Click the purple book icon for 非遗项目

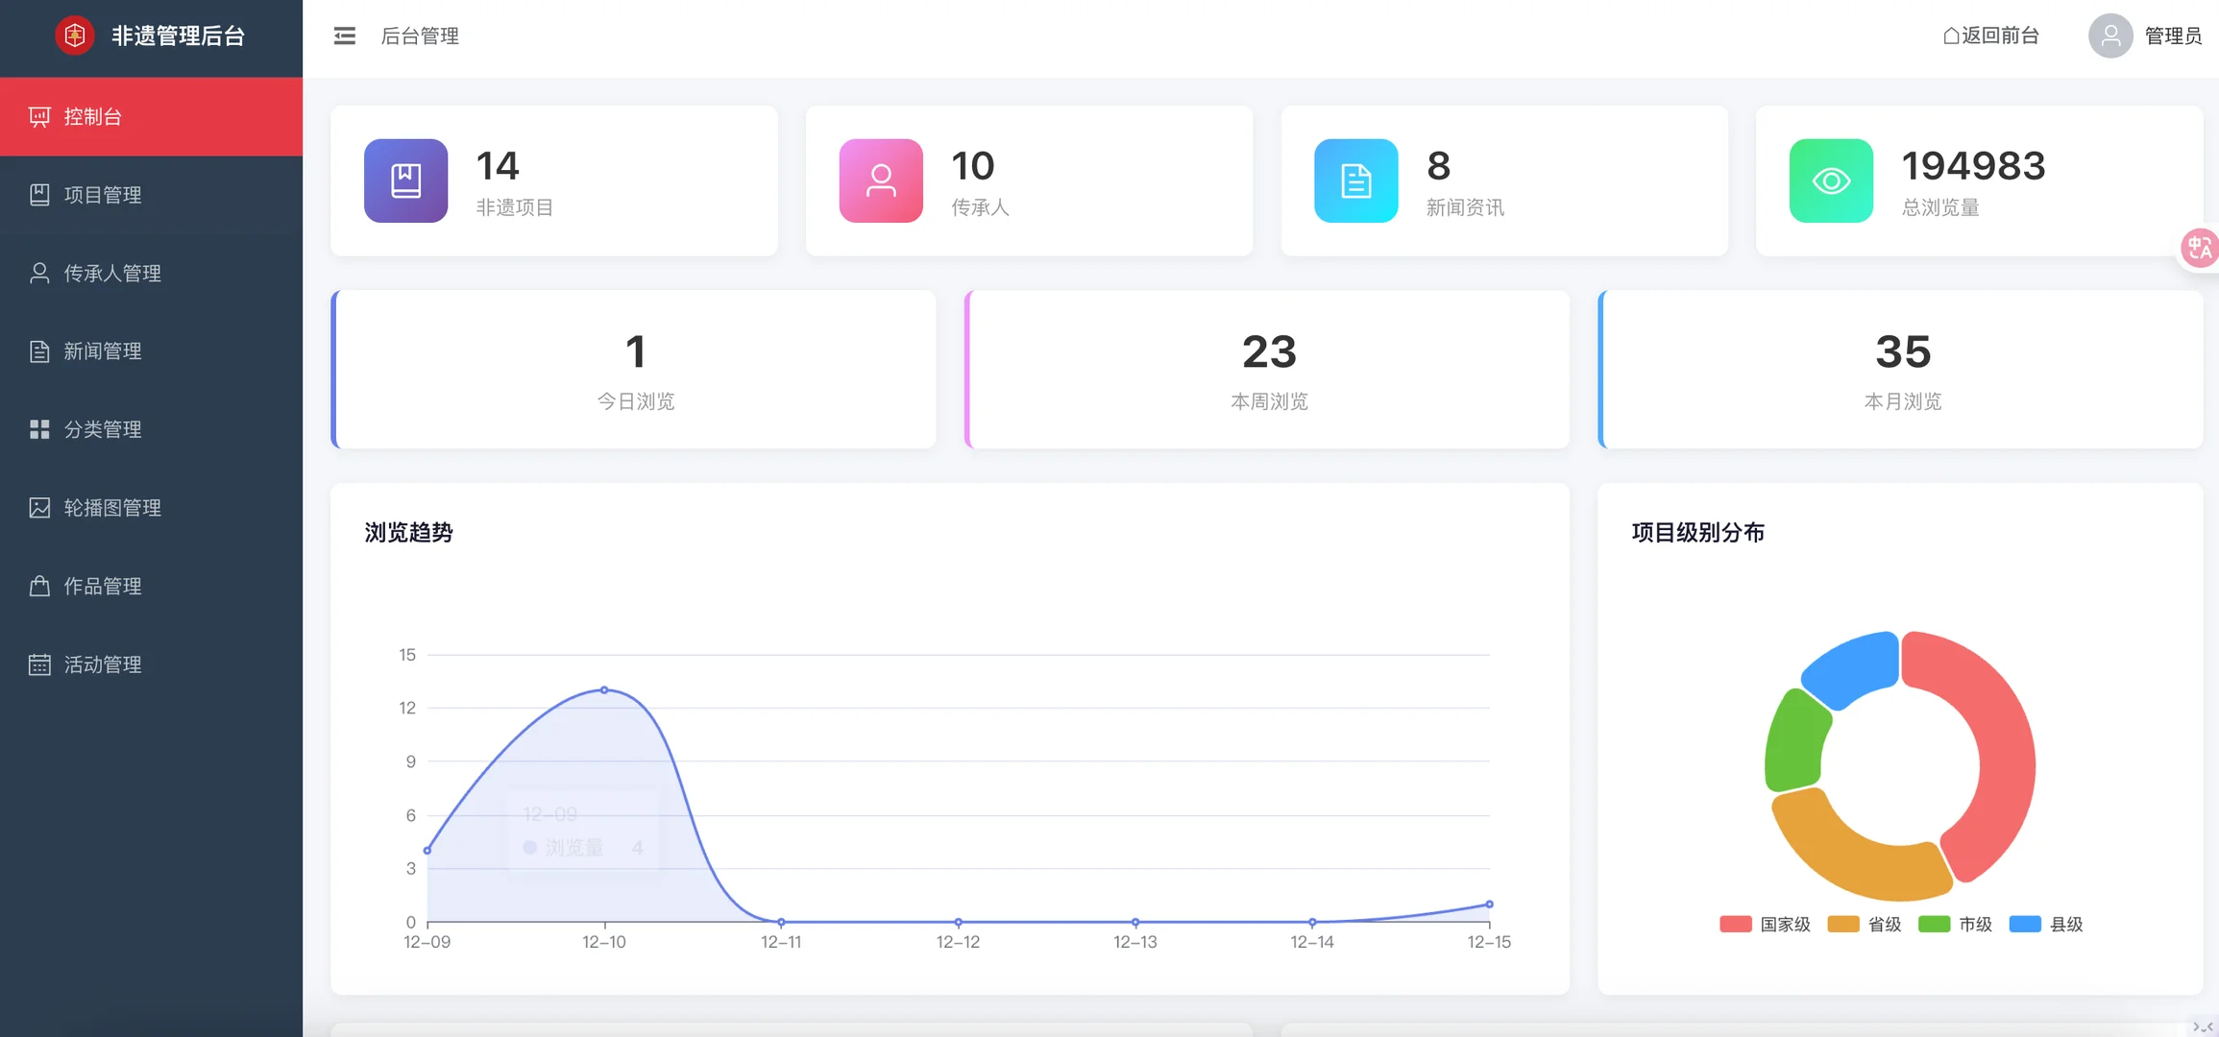click(x=405, y=181)
